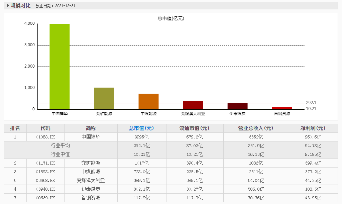This screenshot has height=204, width=342.
Task: Click 960.6亿 net profit cell
Action: click(313, 137)
